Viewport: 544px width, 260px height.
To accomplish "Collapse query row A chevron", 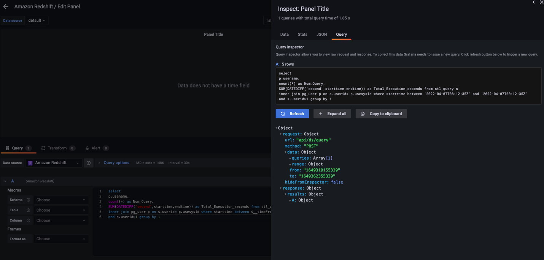I will click(x=5, y=181).
